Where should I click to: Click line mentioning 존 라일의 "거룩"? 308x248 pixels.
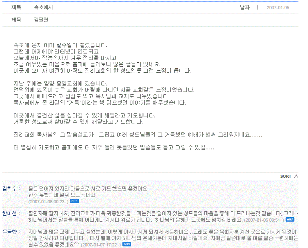pos(100,103)
